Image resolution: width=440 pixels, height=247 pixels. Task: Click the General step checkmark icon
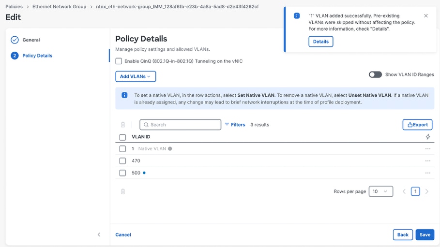pyautogui.click(x=15, y=40)
